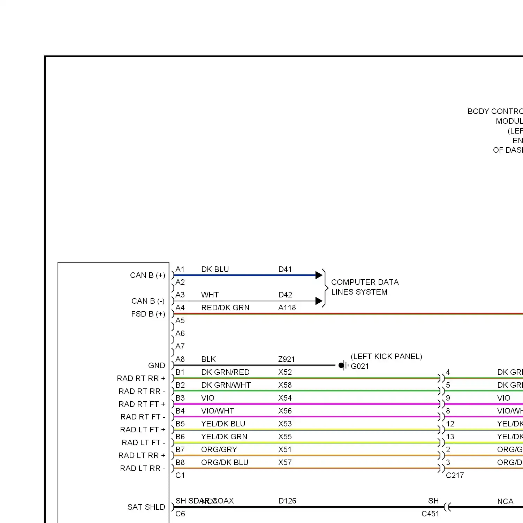Screen dimensions: 523x523
Task: Select pin label B8
Action: pyautogui.click(x=180, y=462)
